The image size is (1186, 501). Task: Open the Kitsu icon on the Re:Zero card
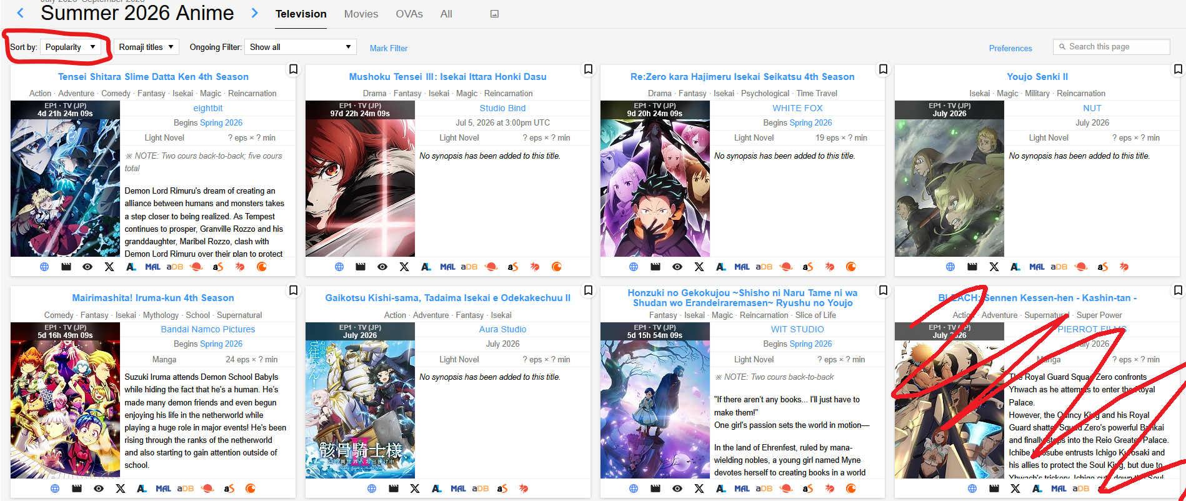(830, 267)
